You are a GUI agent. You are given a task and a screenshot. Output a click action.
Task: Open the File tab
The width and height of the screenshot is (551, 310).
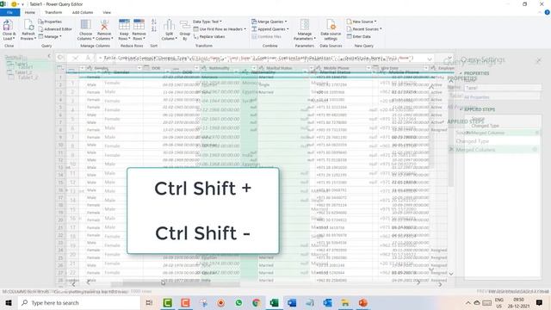tap(9, 12)
